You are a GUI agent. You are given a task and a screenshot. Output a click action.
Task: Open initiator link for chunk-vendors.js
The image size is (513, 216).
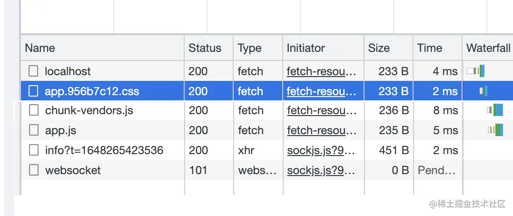tap(321, 111)
